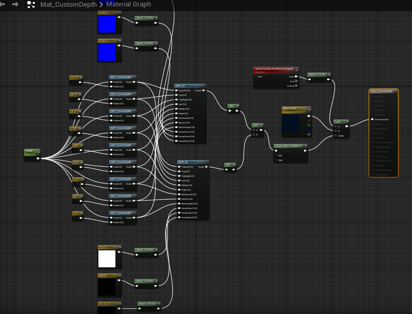Click the Shading Model output pin
This screenshot has width=412, height=314.
pyautogui.click(x=372, y=174)
